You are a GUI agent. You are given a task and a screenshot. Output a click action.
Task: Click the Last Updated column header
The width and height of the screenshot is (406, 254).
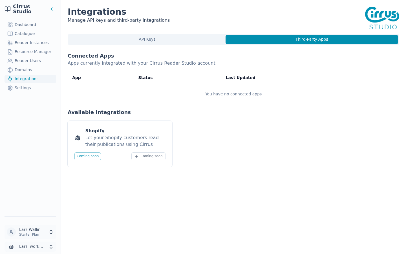point(240,78)
